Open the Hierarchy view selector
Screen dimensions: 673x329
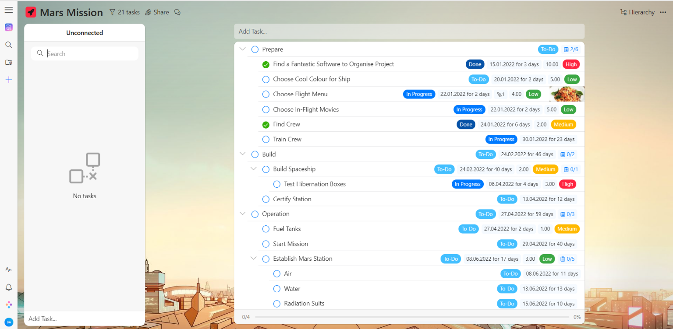click(x=638, y=12)
